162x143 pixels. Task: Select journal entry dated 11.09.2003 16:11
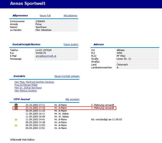click(x=35, y=114)
